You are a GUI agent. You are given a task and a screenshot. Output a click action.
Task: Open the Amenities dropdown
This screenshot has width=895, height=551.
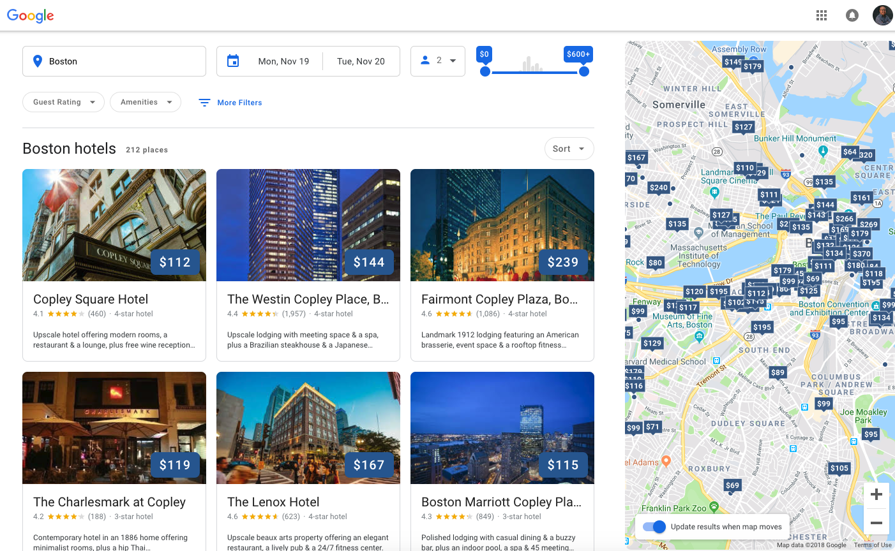[146, 102]
